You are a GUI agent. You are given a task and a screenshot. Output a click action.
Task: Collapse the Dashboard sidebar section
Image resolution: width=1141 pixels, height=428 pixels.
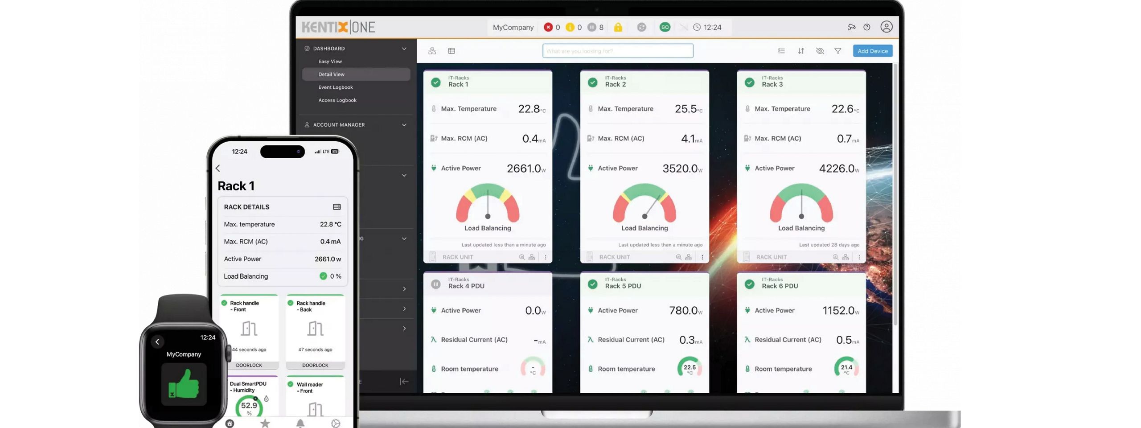(404, 49)
